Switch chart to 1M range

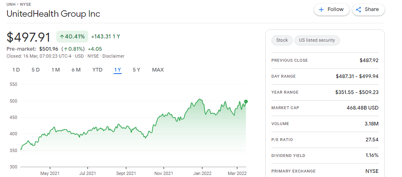pos(55,70)
